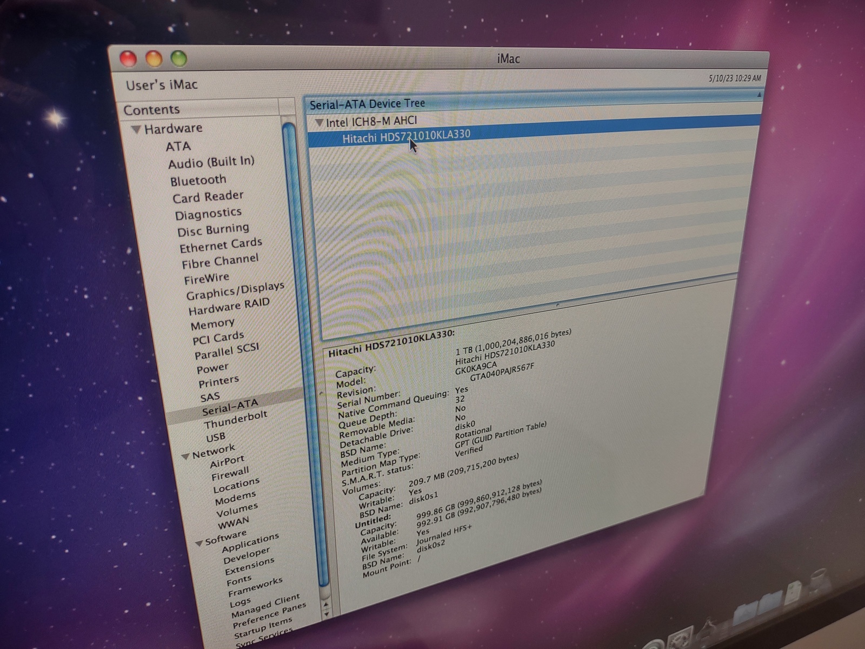Select Graphics/Displays in the Contents list
The width and height of the screenshot is (865, 649).
235,290
